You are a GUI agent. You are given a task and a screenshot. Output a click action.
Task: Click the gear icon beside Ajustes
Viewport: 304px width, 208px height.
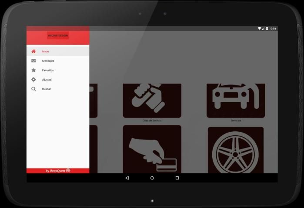pos(33,79)
